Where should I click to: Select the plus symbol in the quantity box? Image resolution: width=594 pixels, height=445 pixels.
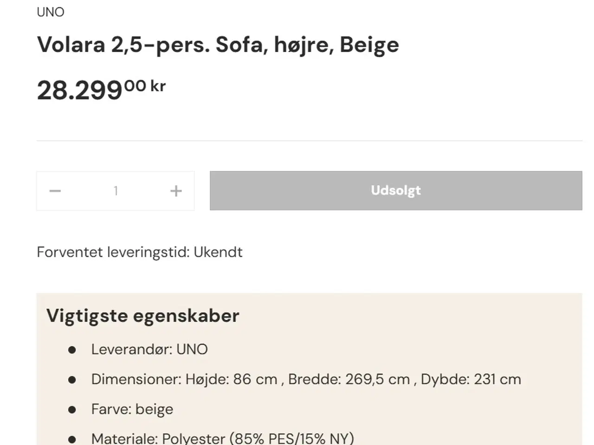click(x=176, y=191)
